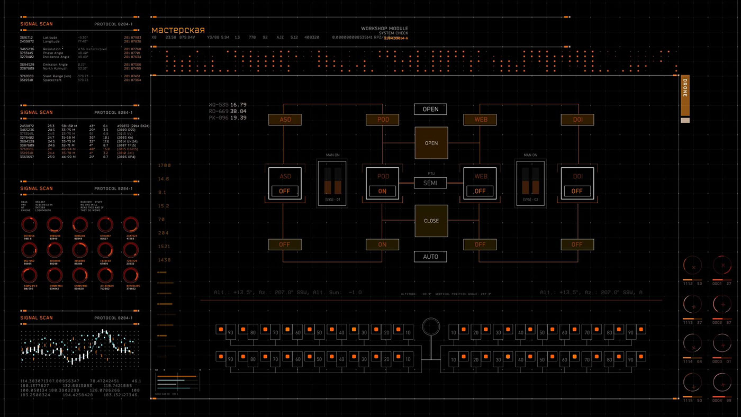Select the dial labeled 1113 27
Viewport: 741px width, 417px height.
693,304
